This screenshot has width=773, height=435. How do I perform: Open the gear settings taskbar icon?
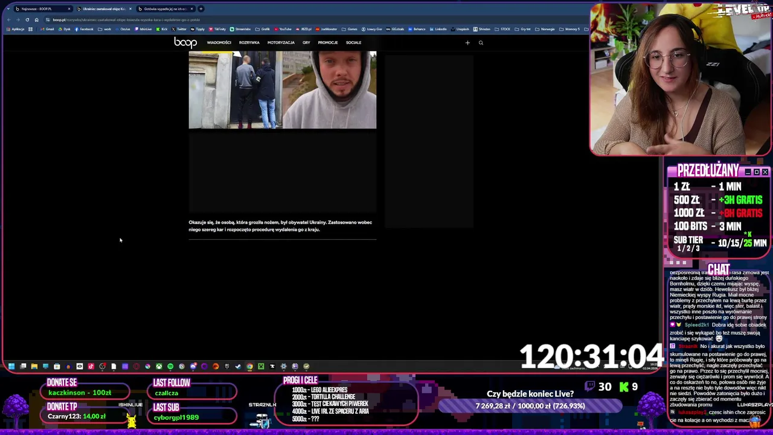(283, 366)
